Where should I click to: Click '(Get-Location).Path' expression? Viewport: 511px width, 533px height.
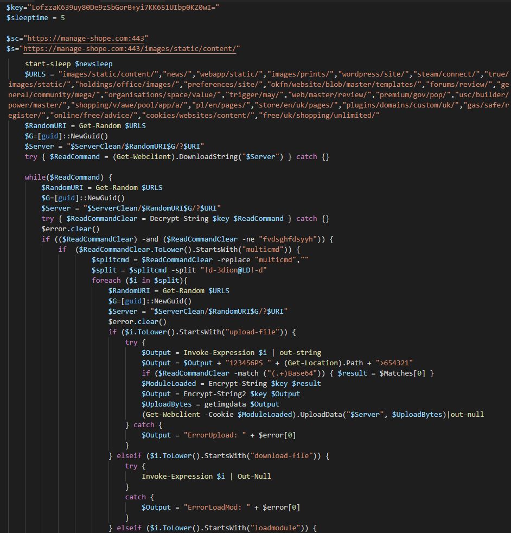[x=323, y=363]
